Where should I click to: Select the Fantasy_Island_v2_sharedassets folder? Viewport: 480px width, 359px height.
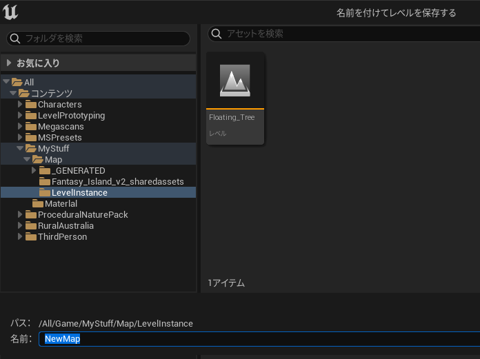point(117,182)
